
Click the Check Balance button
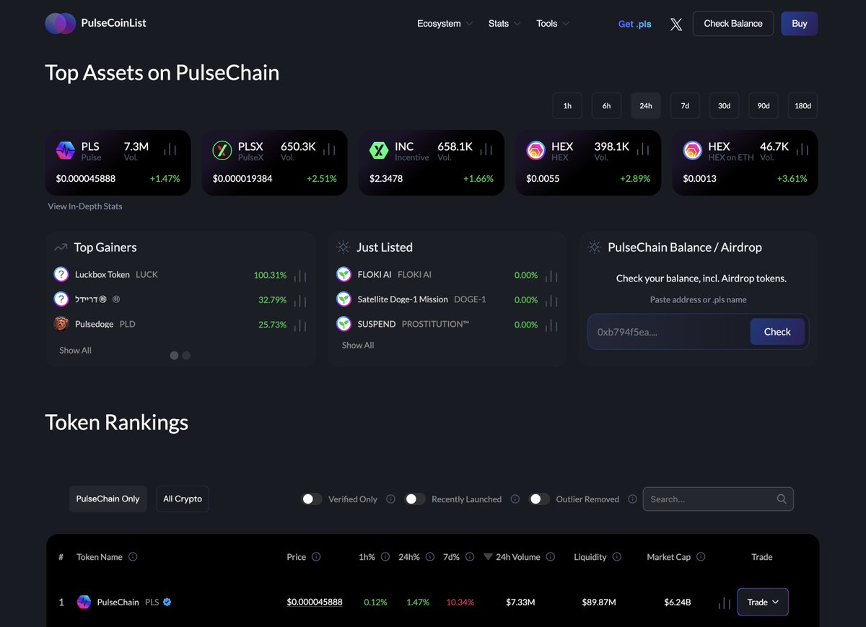733,24
